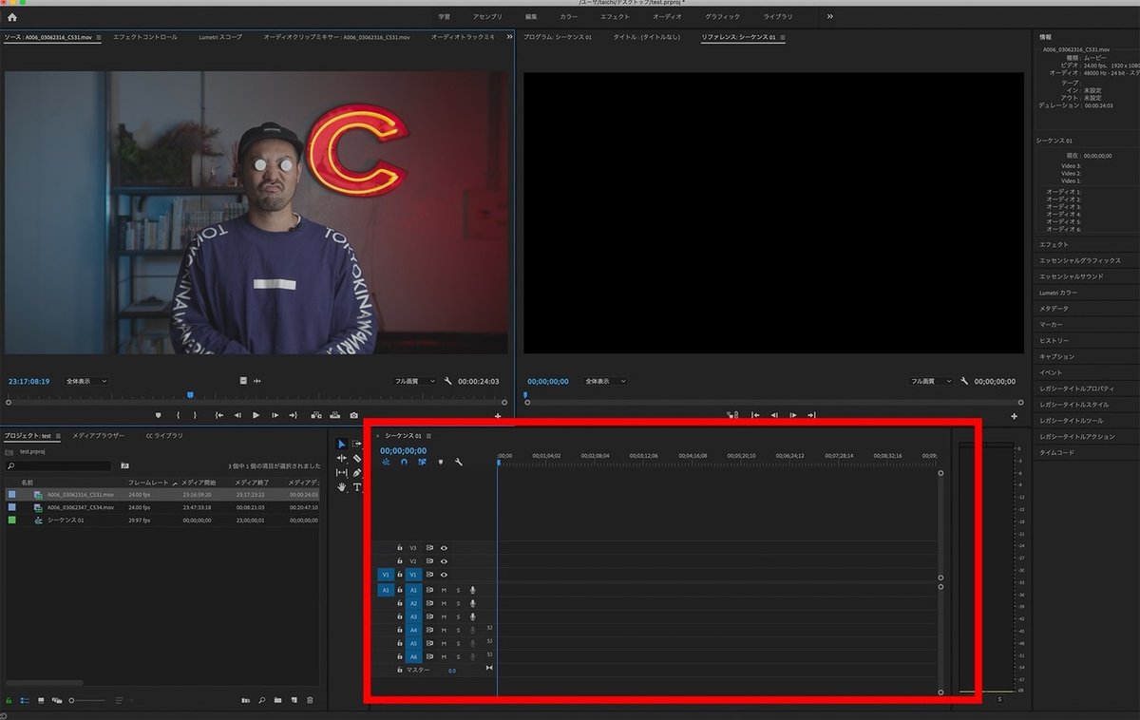Step back one frame in source monitor
The height and width of the screenshot is (720, 1140).
click(237, 415)
